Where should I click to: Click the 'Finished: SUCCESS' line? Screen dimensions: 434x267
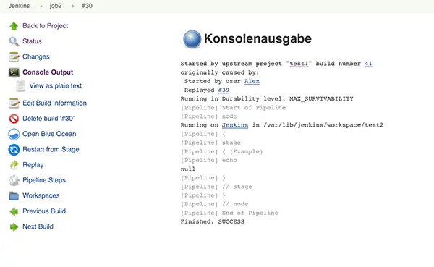[213, 222]
